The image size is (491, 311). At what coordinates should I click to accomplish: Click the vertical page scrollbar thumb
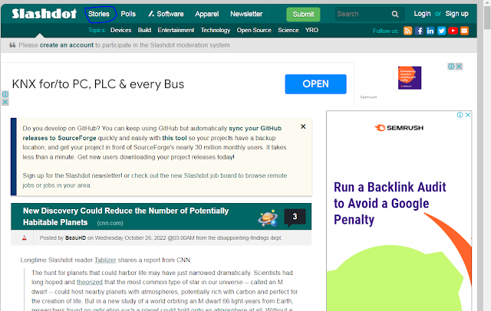(487, 18)
